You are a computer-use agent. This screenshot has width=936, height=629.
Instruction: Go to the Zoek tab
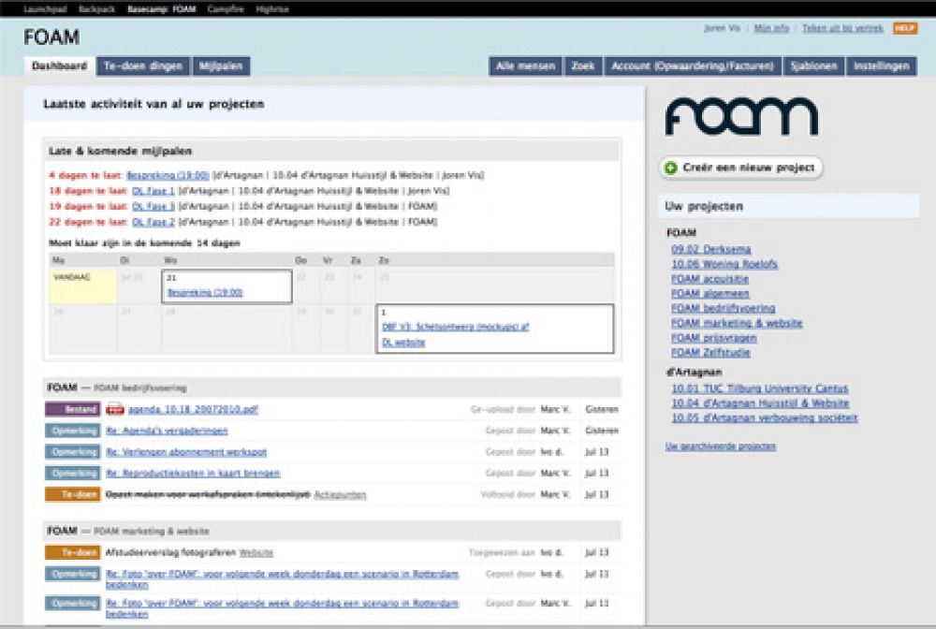(582, 66)
